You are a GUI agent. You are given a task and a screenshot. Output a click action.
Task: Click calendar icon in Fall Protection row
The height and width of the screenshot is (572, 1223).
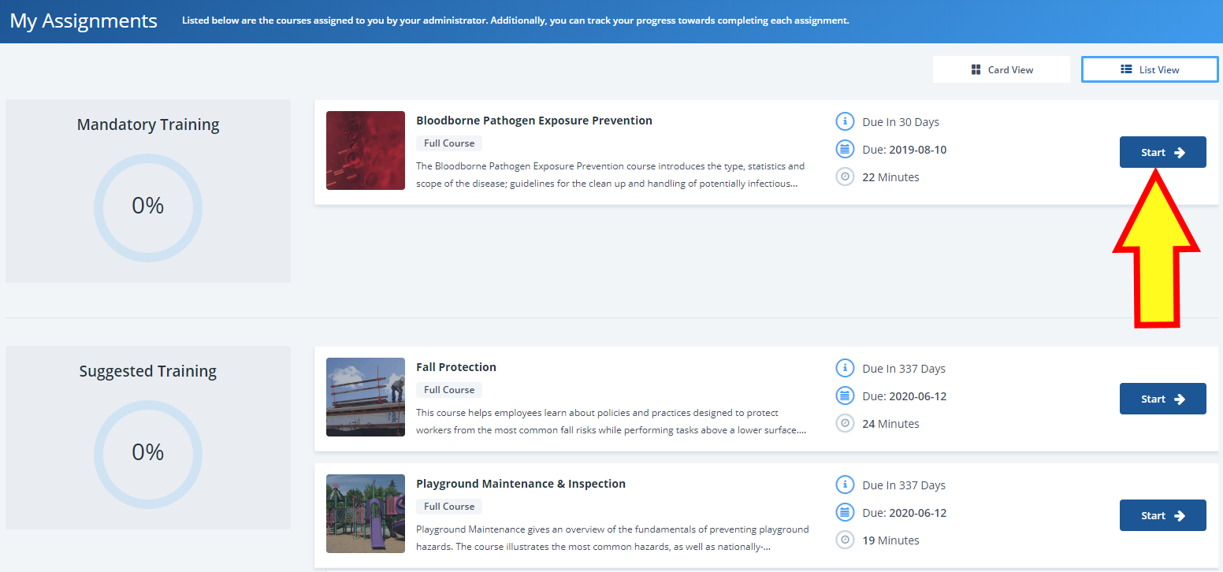[x=845, y=396]
